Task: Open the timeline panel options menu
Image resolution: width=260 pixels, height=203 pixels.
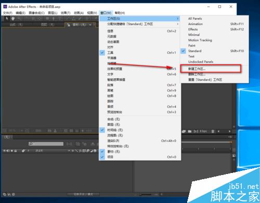Action: point(230,137)
